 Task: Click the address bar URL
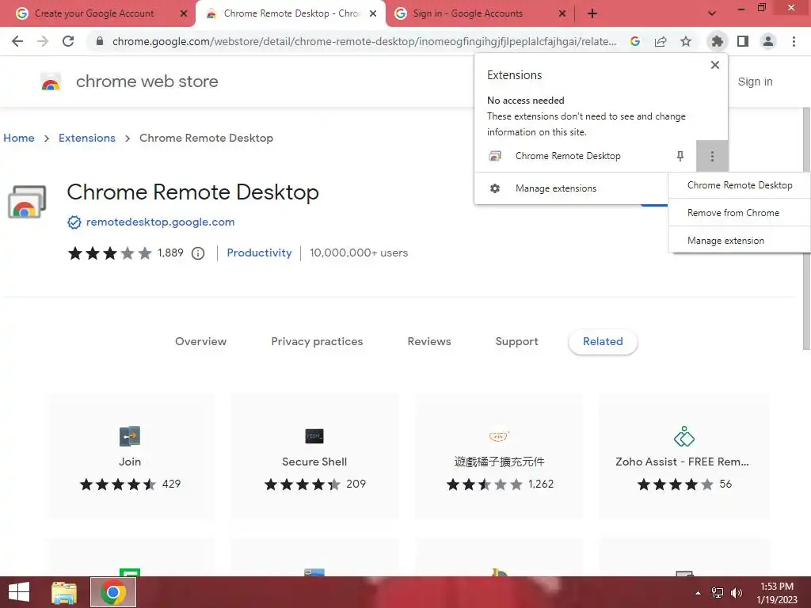point(364,41)
